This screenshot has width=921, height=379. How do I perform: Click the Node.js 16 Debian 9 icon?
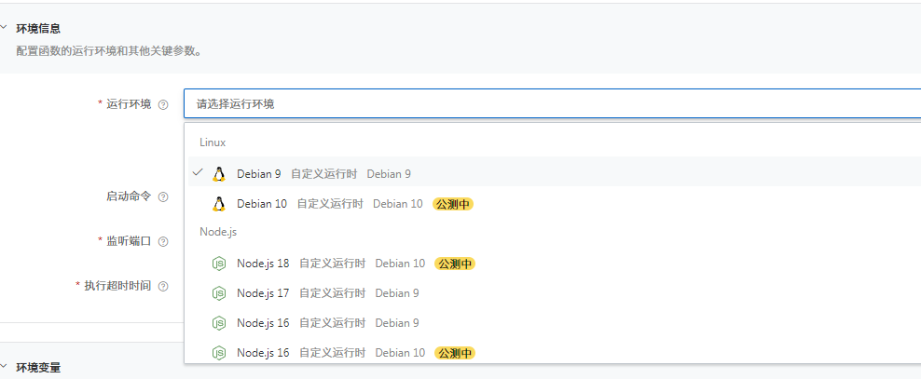pos(218,323)
